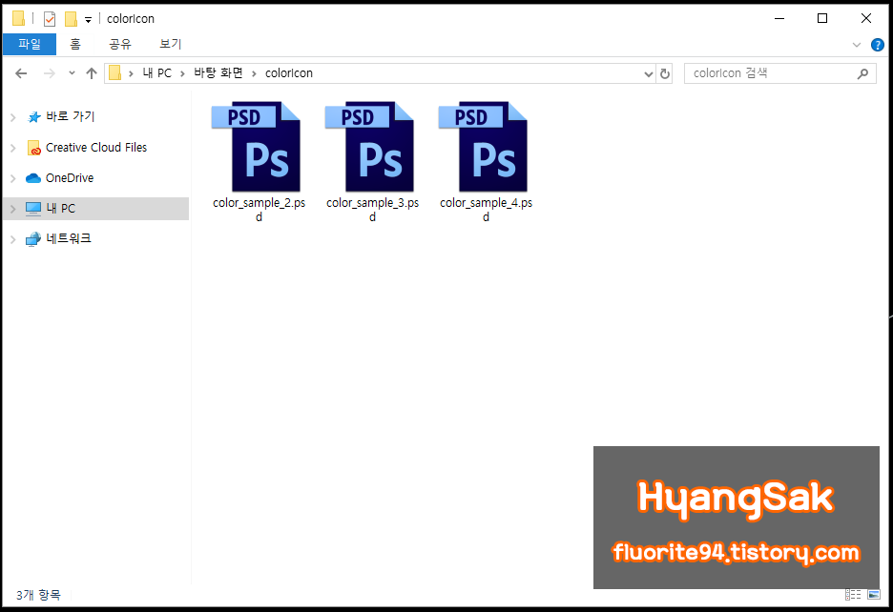The width and height of the screenshot is (893, 612).
Task: Open chevron before 내 PC breadcrumb
Action: (x=131, y=73)
